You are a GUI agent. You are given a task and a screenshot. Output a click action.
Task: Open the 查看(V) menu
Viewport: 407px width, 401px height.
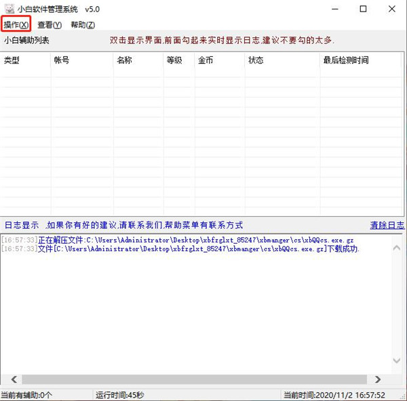50,25
